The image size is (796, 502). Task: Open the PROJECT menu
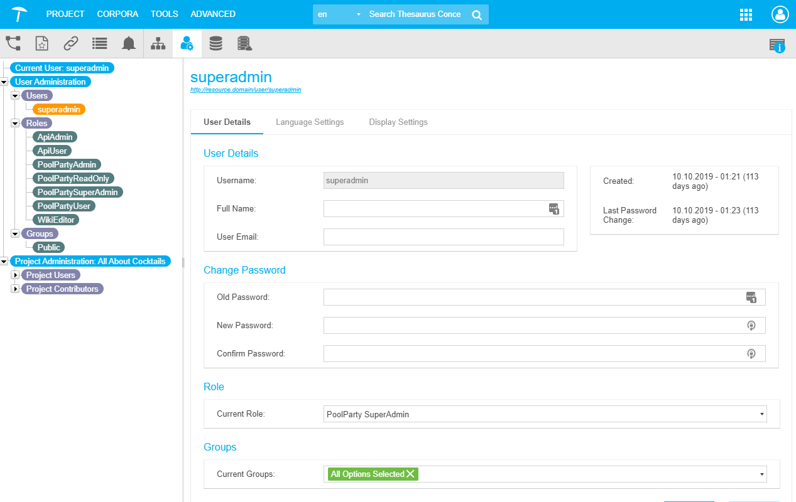tap(65, 14)
